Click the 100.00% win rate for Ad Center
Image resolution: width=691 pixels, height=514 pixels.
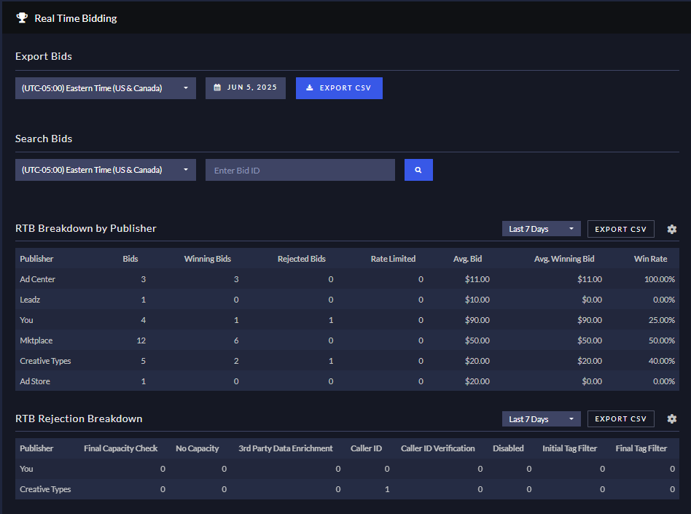(659, 279)
